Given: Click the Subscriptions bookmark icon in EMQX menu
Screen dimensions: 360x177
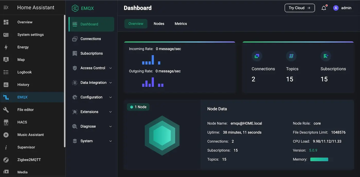Looking at the screenshot, I should point(75,54).
